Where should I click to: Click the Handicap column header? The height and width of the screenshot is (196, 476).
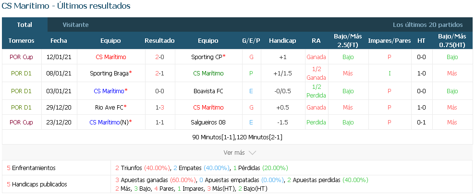282,41
